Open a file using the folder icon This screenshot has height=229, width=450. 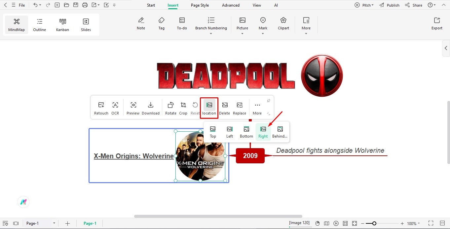[x=66, y=5]
